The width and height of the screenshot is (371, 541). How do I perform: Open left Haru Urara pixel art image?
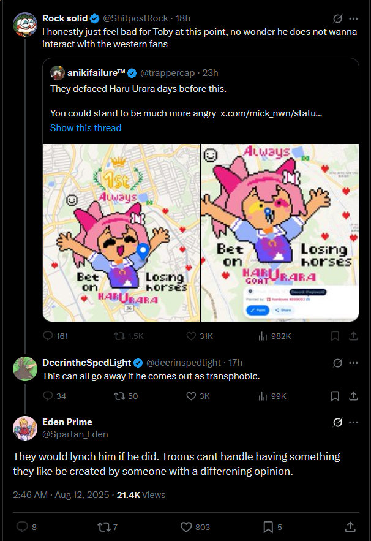tap(121, 233)
